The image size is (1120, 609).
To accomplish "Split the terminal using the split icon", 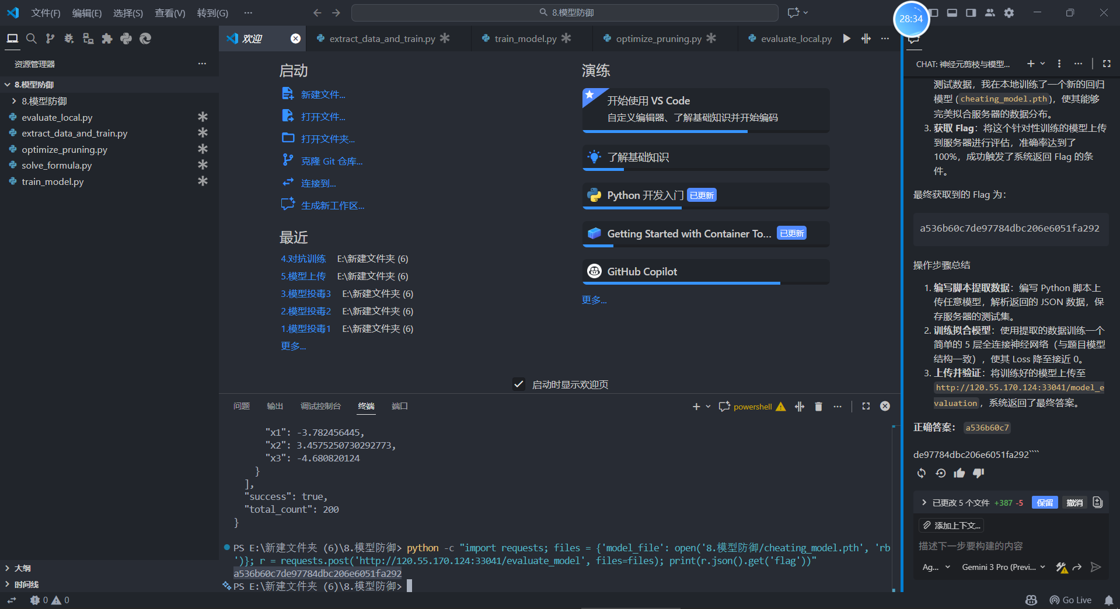I will (x=799, y=406).
